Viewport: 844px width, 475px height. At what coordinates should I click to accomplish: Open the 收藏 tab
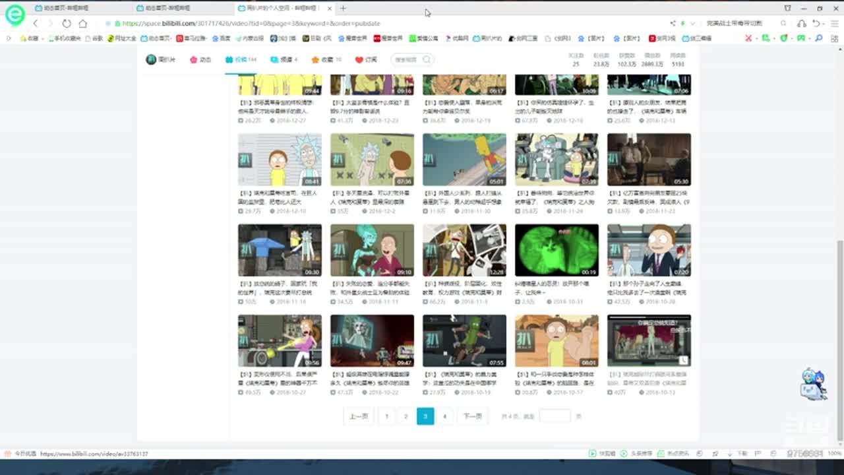326,59
